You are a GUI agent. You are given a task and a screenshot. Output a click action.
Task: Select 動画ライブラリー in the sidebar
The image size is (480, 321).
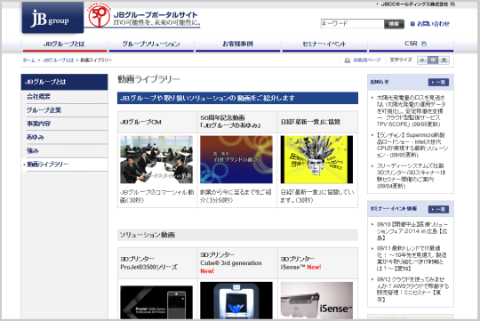coord(65,165)
